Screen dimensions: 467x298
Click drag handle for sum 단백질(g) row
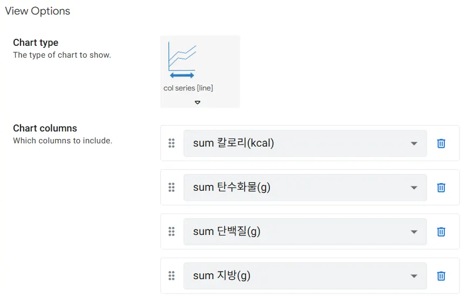172,232
